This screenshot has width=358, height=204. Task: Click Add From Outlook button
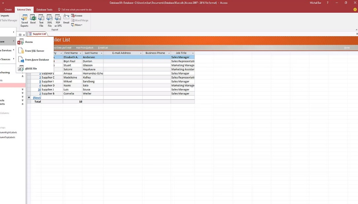[85, 48]
